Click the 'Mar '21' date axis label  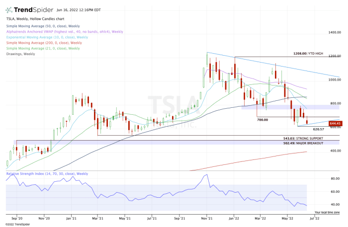point(97,219)
